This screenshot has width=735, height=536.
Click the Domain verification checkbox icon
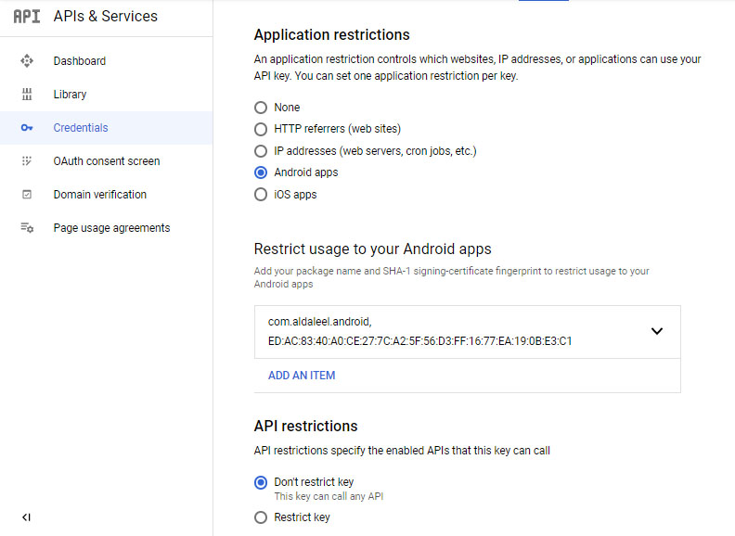pyautogui.click(x=27, y=195)
